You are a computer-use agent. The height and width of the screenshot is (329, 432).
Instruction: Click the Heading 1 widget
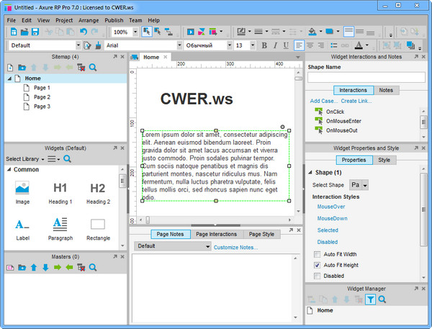(60, 191)
